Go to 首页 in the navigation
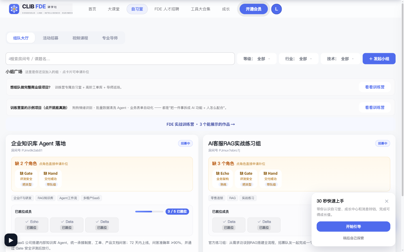The image size is (404, 252). pyautogui.click(x=92, y=9)
